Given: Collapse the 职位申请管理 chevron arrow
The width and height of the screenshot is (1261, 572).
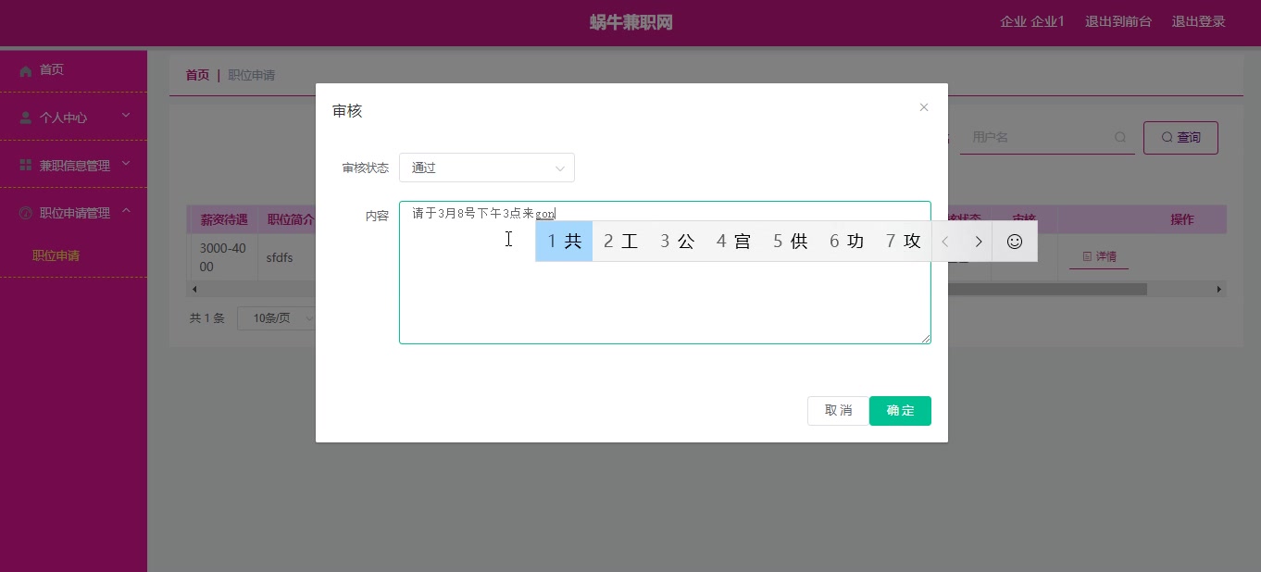Looking at the screenshot, I should [x=126, y=211].
